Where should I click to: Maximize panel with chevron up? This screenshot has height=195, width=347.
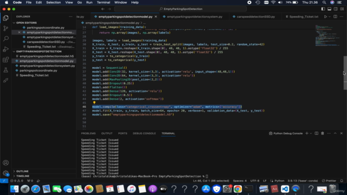(335, 133)
